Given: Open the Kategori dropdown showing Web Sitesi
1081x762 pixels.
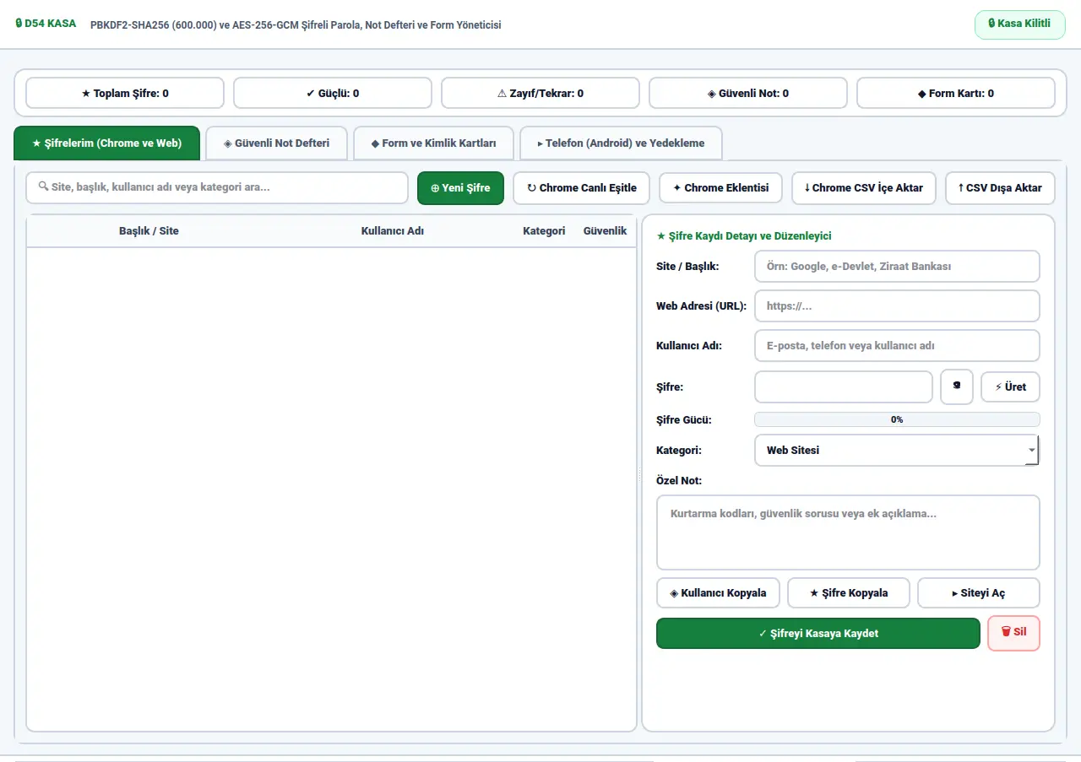Looking at the screenshot, I should (x=896, y=450).
